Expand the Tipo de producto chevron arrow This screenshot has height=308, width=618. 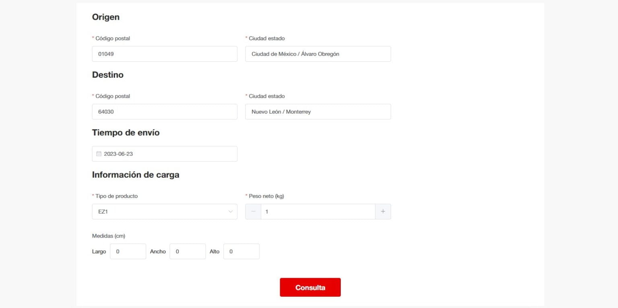231,211
